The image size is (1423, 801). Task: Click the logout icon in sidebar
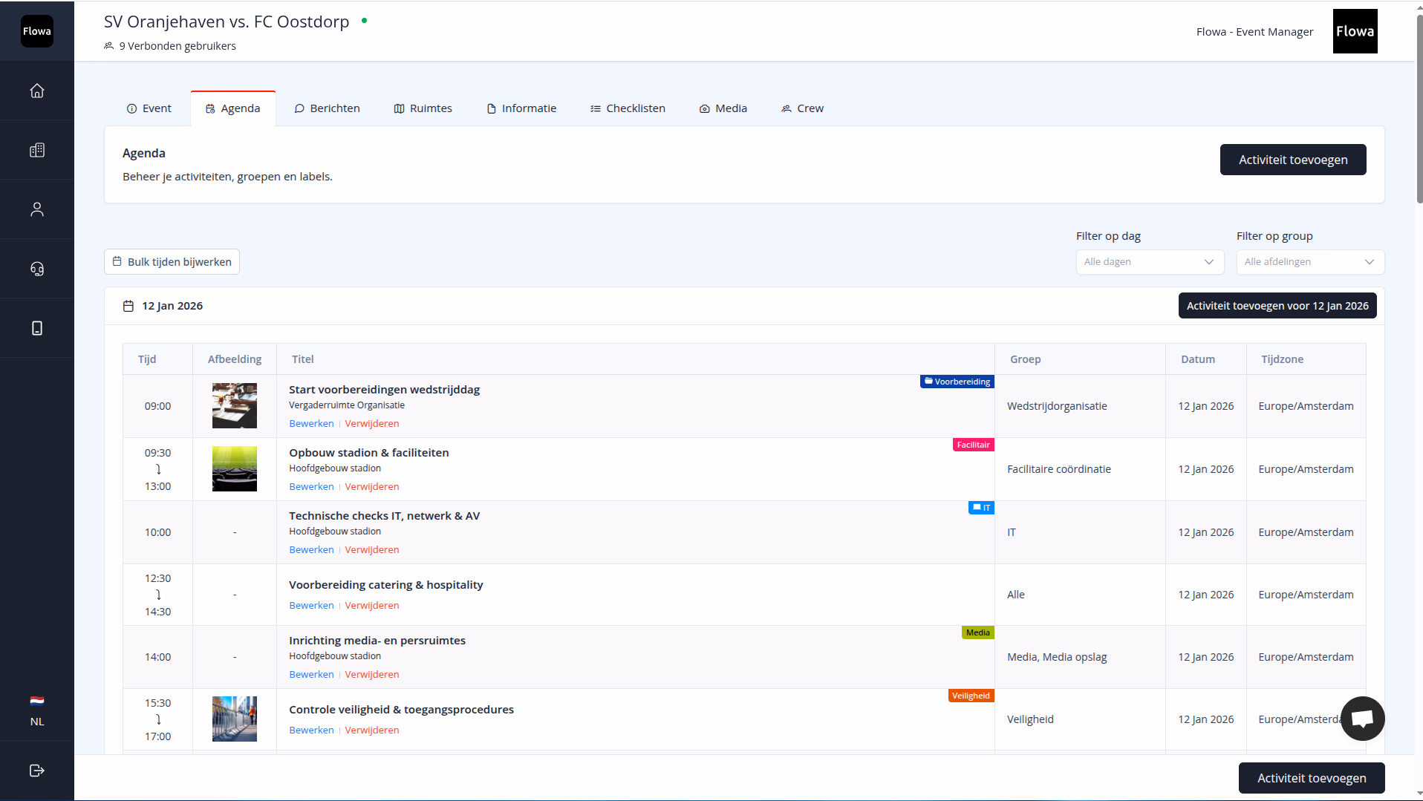37,771
